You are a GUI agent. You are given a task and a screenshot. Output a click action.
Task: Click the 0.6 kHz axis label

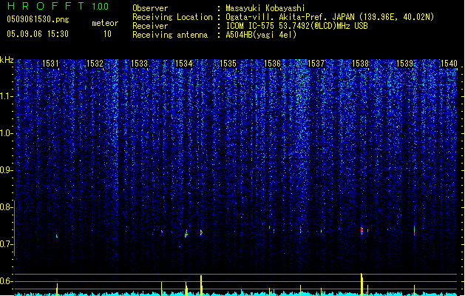click(7, 281)
